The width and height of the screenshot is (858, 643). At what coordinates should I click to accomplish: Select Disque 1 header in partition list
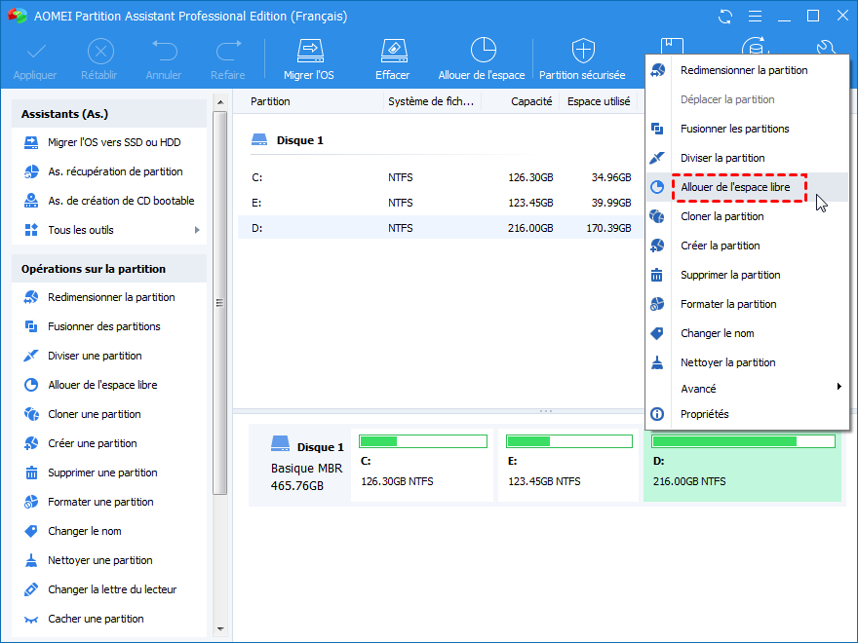(x=288, y=140)
